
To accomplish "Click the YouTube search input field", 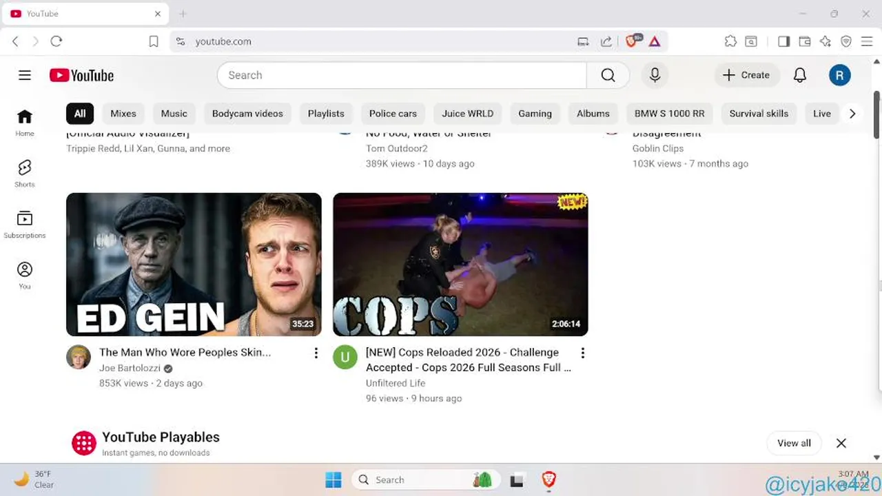I will pyautogui.click(x=402, y=75).
